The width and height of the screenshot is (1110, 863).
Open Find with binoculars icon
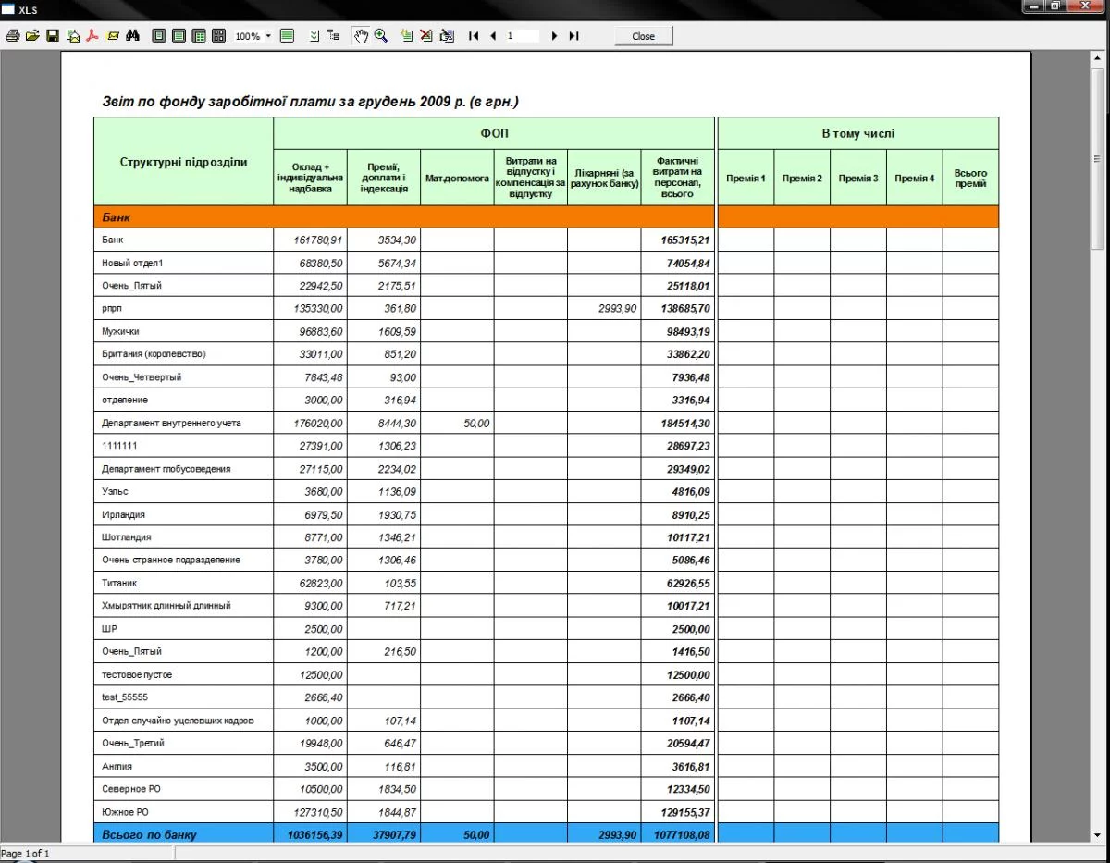tap(132, 36)
